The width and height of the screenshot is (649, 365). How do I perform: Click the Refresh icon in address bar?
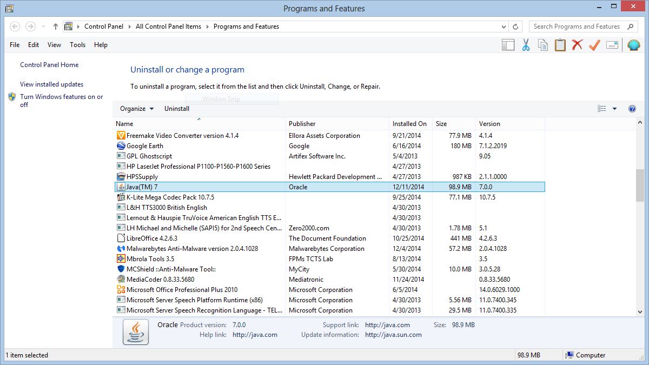[515, 26]
